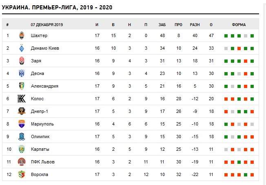This screenshot has height=185, width=266.
Task: Select the Desna club emblem
Action: 22,73
